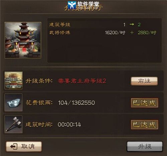The height and width of the screenshot is (156, 167).
Task: Click the red 需要君主府等级2 requirement text
Action: [x=82, y=81]
